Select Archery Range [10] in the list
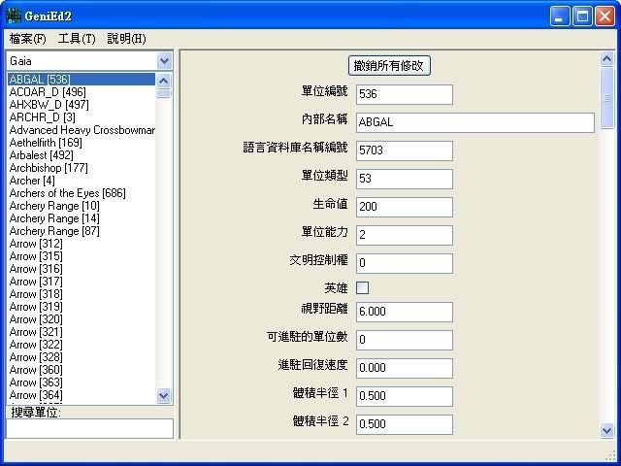 click(x=82, y=206)
